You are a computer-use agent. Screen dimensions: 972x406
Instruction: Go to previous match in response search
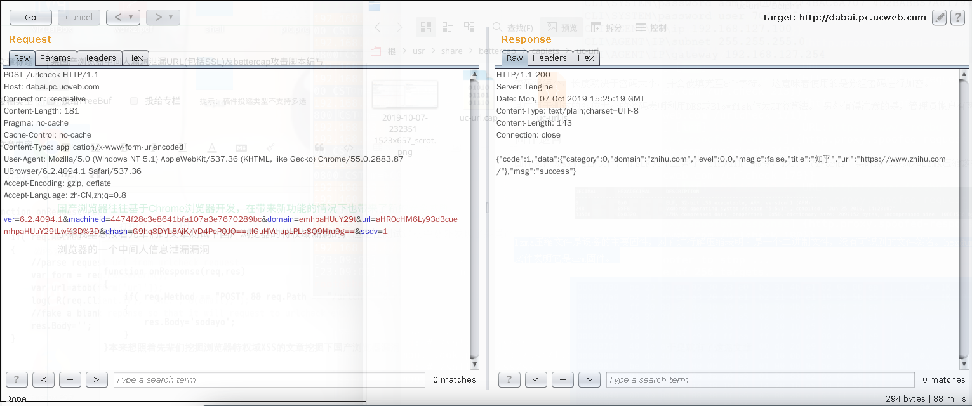point(536,379)
